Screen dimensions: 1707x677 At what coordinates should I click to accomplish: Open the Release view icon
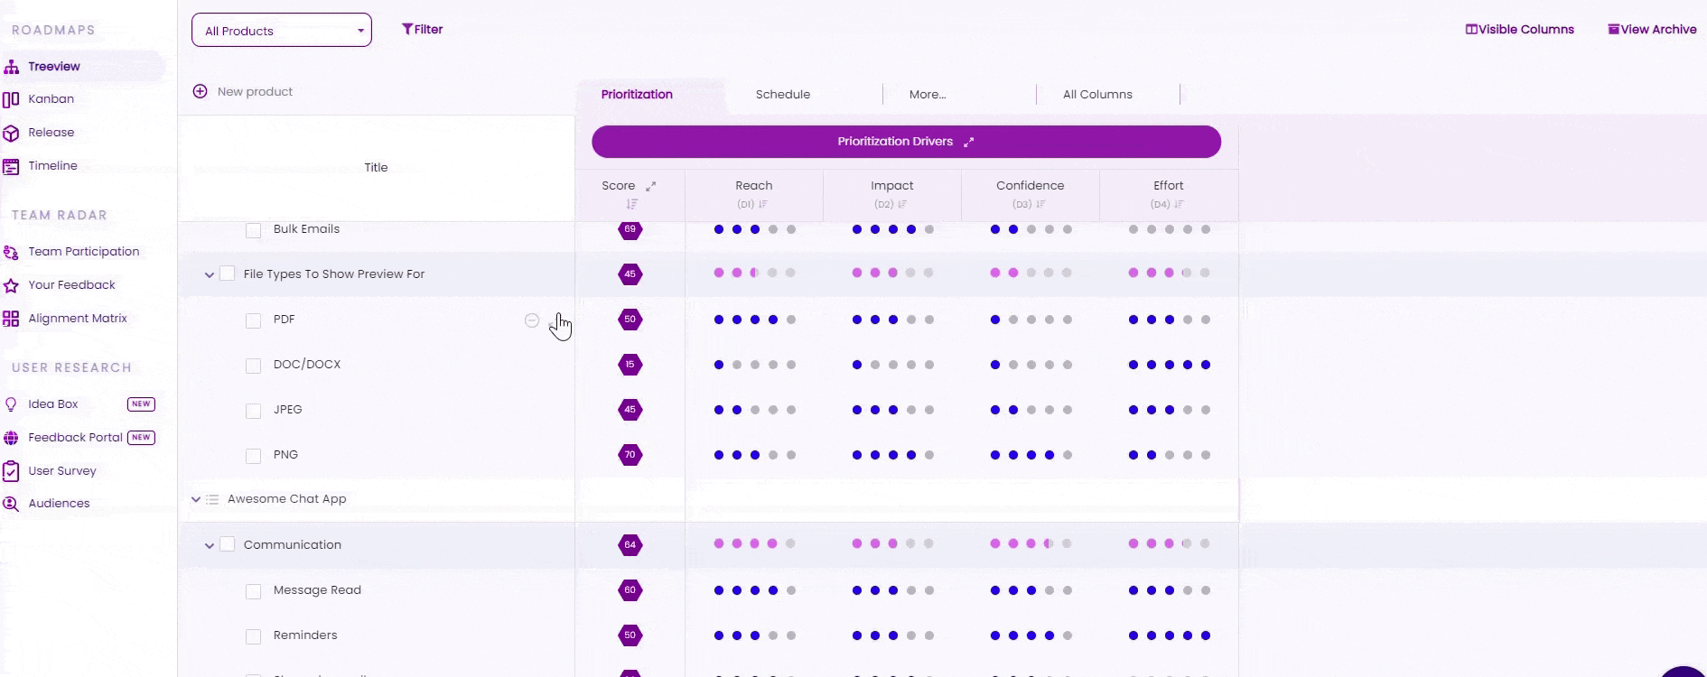[x=11, y=133]
